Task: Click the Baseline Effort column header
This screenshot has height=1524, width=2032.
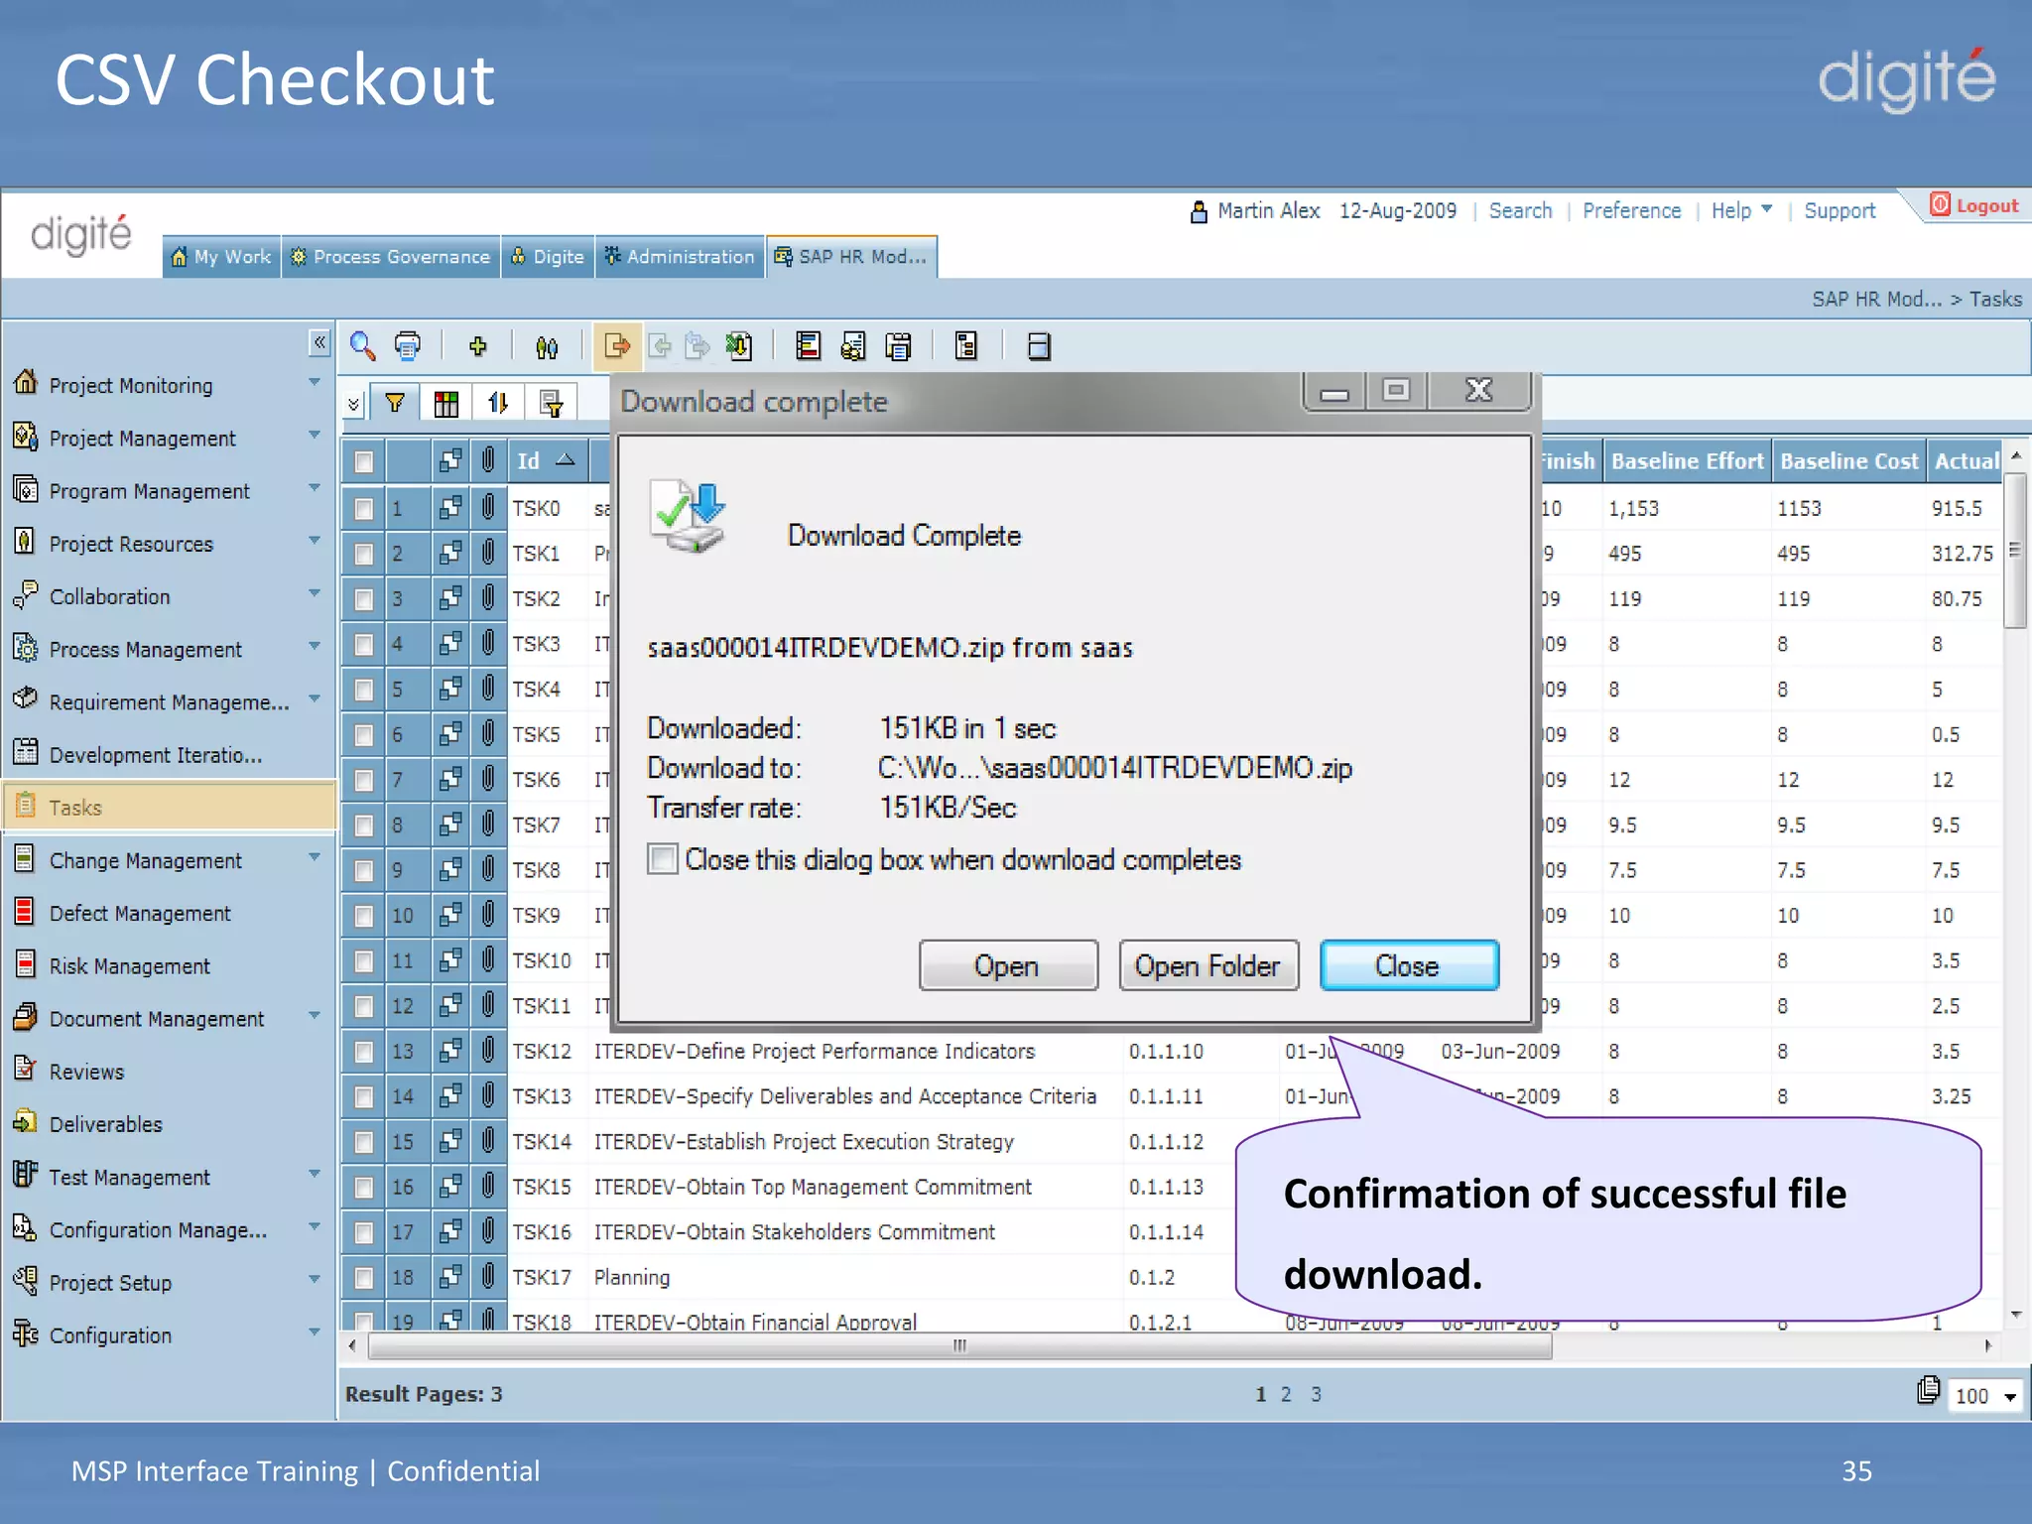Action: pos(1687,460)
